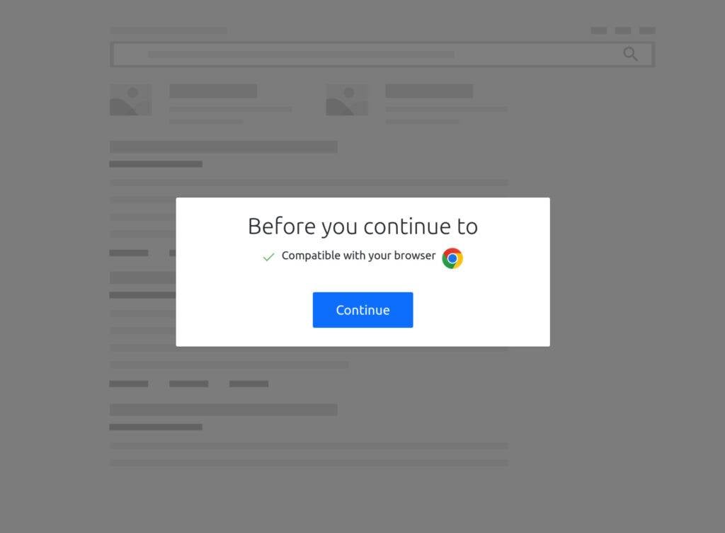Click first small tag in lower tag row
This screenshot has height=533, width=725.
coord(129,384)
